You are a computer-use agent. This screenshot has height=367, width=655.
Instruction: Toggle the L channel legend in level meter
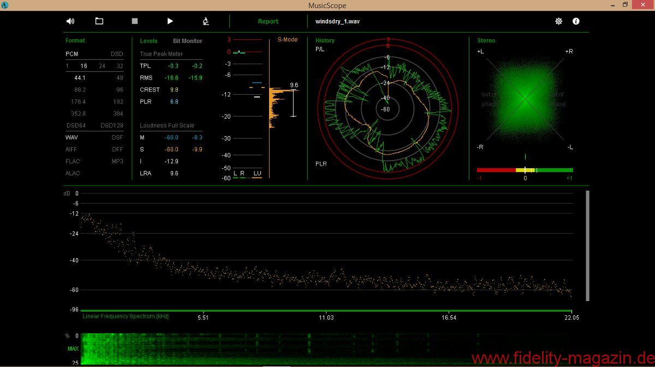235,174
